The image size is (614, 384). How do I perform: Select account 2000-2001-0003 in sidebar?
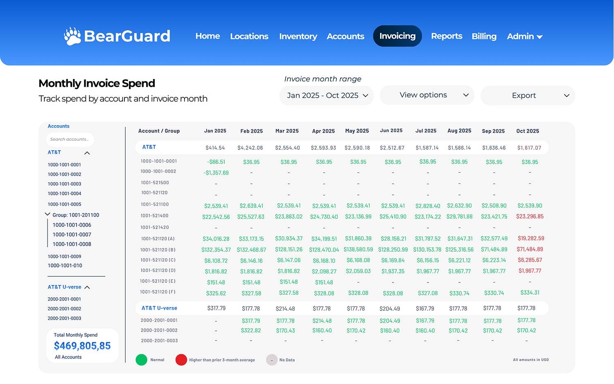(x=64, y=318)
